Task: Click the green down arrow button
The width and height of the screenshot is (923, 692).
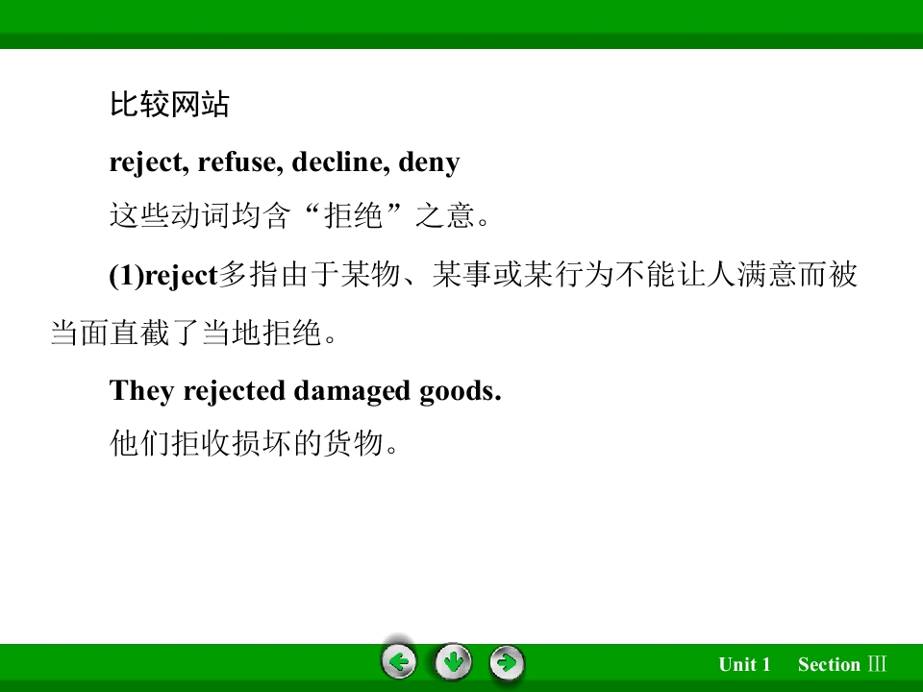Action: click(x=453, y=662)
